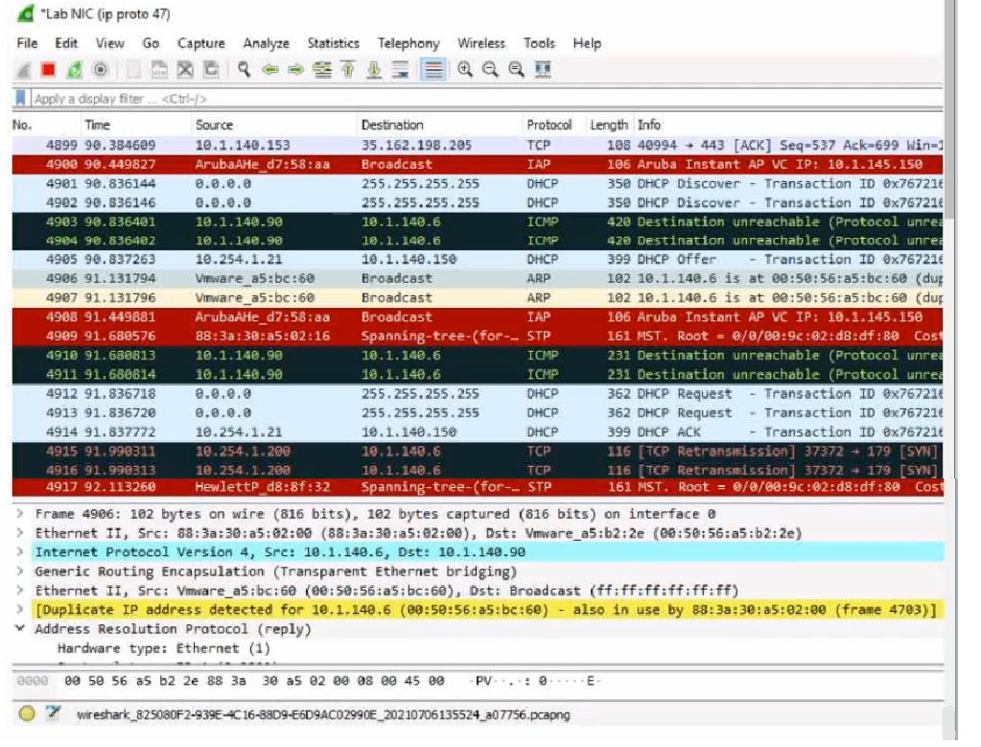981x747 pixels.
Task: Click the Resize columns toolbar icon
Action: 543,70
